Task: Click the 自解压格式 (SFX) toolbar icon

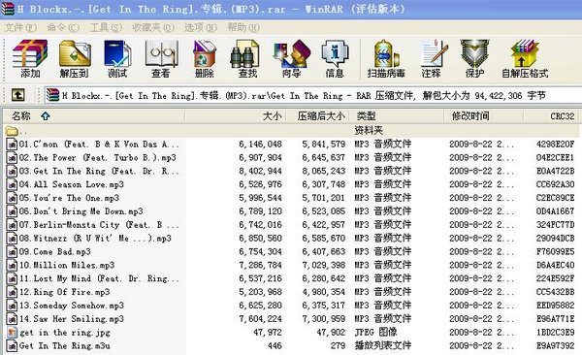Action: [x=524, y=54]
